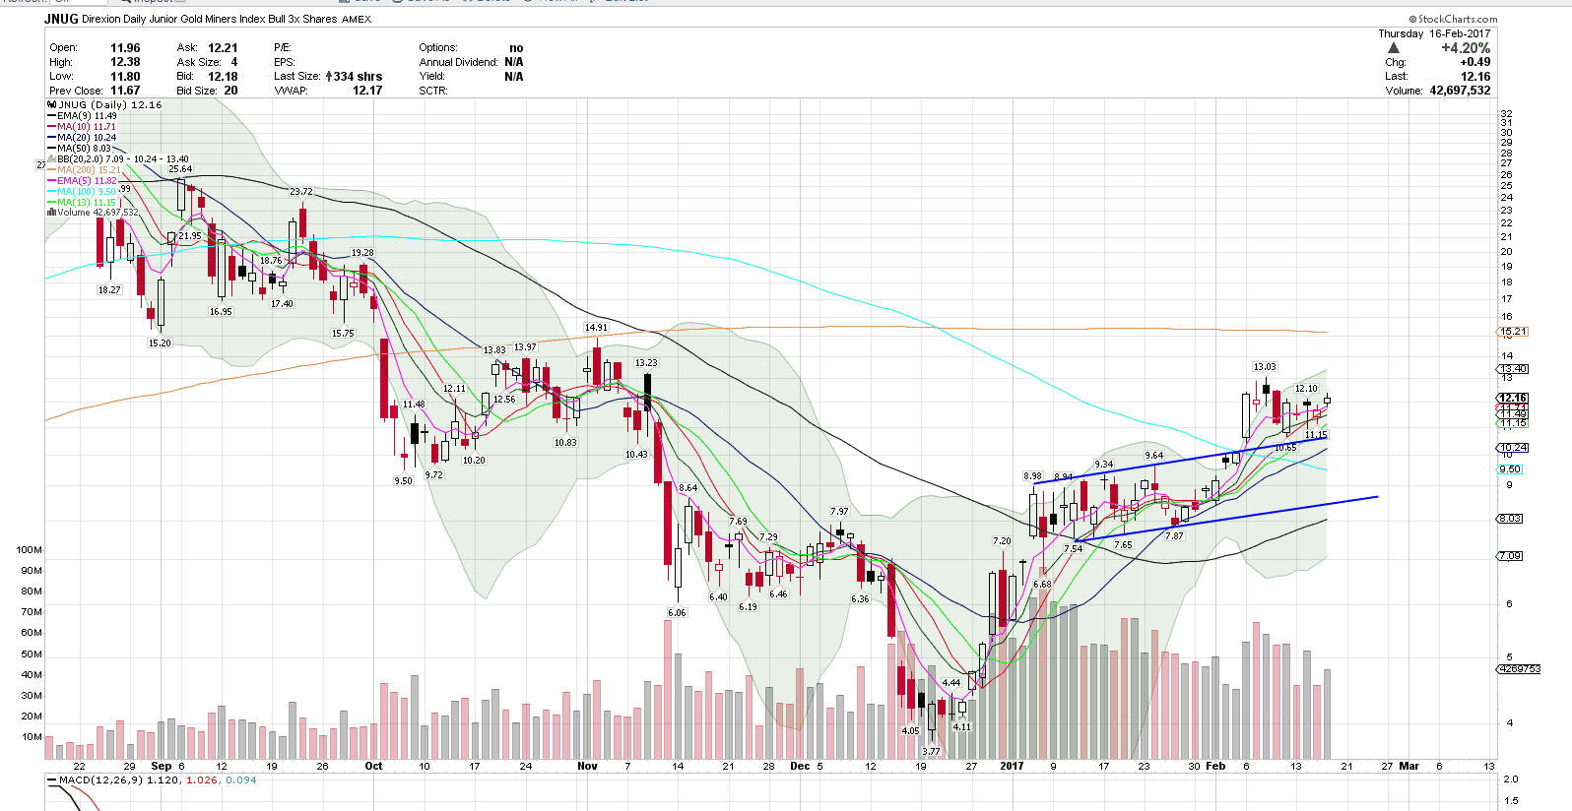The width and height of the screenshot is (1572, 811).
Task: Click the 25.64 peak price label
Action: click(x=180, y=169)
